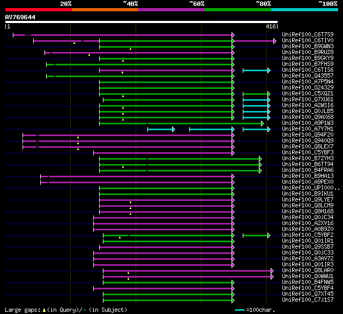Click the green ~80% identity legend segment
Viewport: 343px width, 314px height.
238,10
